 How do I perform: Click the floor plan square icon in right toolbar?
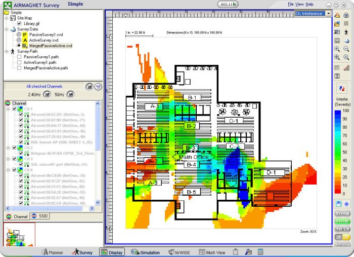coord(337,41)
